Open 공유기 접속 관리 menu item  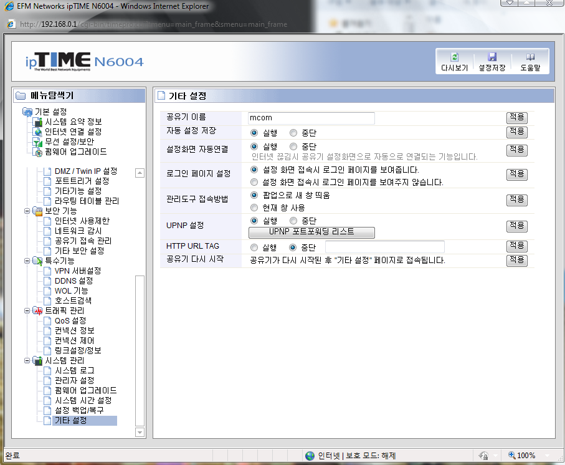[x=83, y=241]
